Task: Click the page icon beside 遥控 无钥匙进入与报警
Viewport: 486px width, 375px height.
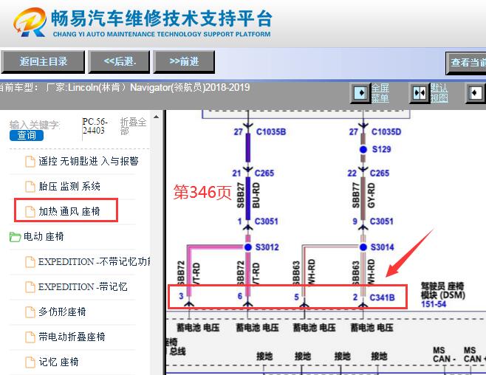Action: (30, 162)
